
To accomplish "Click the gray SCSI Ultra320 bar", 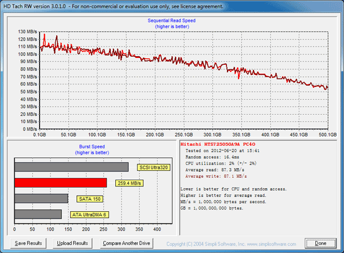I will tap(71, 167).
